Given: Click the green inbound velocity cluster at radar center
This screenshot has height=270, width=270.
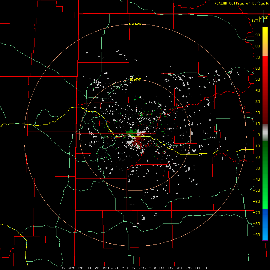Looking at the screenshot, I should coord(132,132).
